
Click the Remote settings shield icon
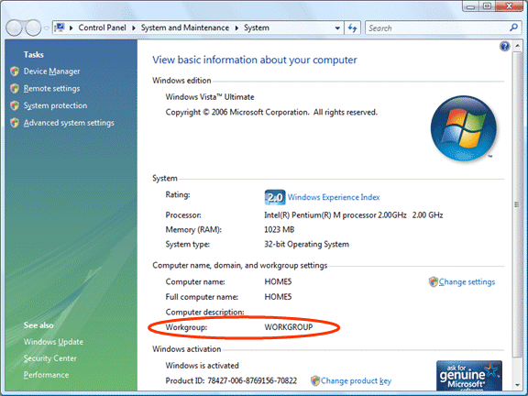click(x=15, y=89)
